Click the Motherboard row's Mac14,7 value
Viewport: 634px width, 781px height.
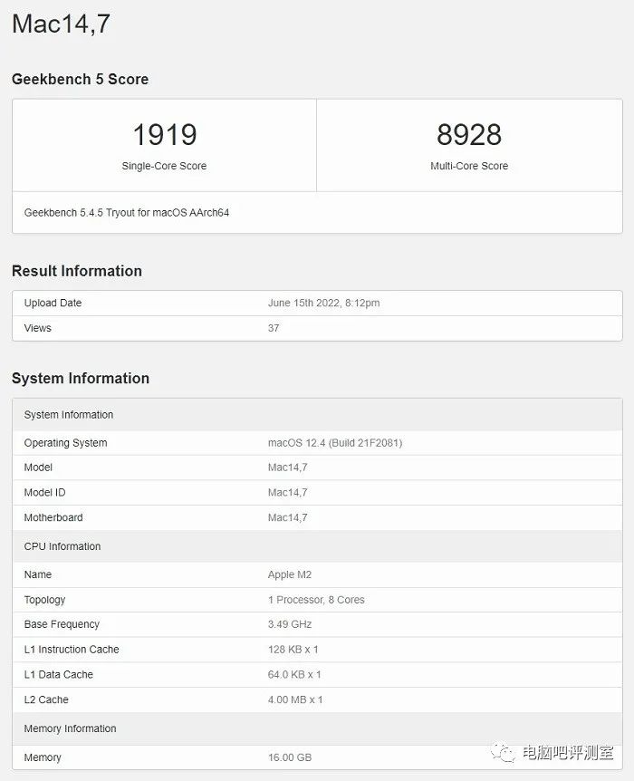[x=287, y=517]
